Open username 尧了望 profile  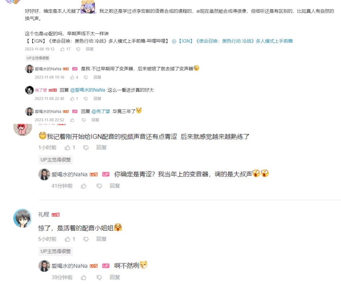(41, 90)
